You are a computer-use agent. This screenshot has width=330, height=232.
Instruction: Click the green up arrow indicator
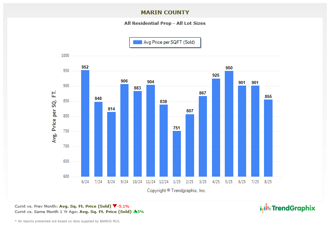pyautogui.click(x=135, y=212)
